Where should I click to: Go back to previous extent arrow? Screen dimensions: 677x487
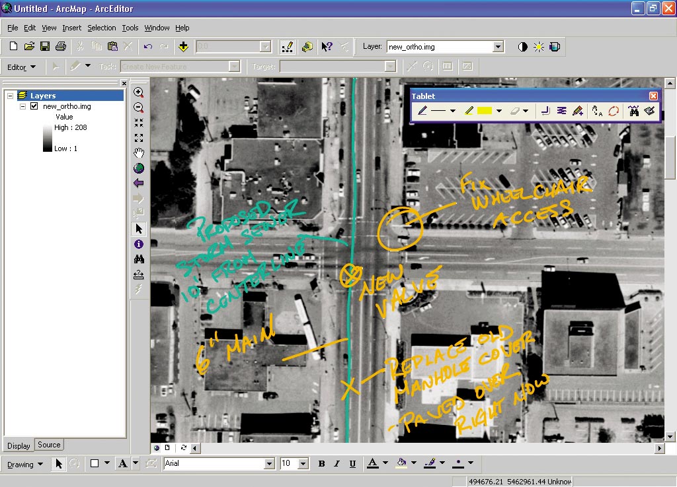(139, 183)
